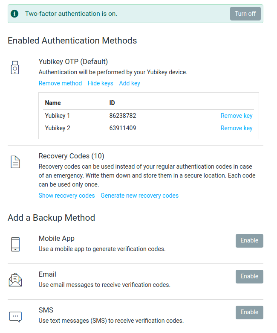
Task: Click the Name column header
Action: [53, 103]
